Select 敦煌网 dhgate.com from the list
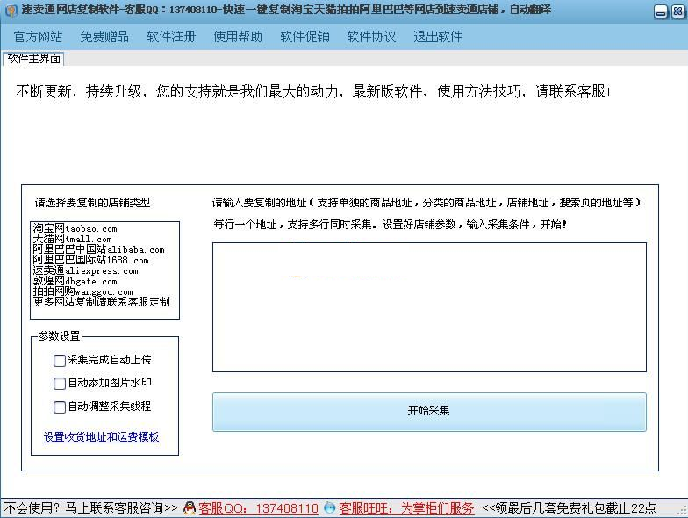This screenshot has width=688, height=518. coord(75,281)
